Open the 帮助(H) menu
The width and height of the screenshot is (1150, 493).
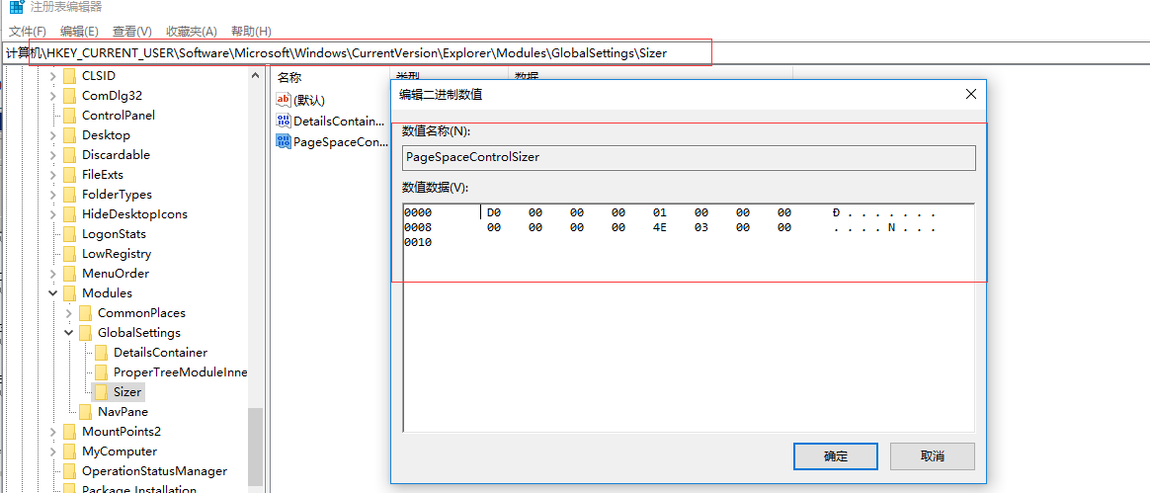[251, 32]
